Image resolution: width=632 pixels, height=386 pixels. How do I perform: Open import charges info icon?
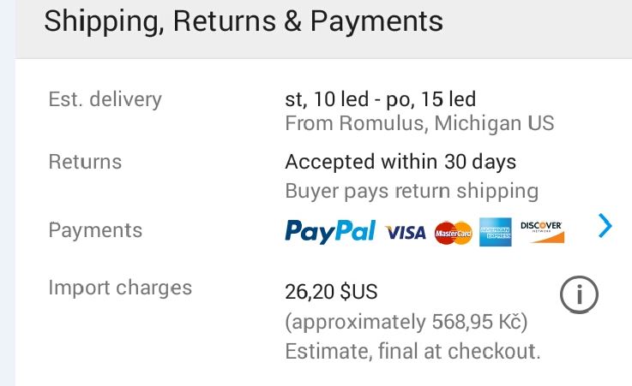click(x=579, y=296)
